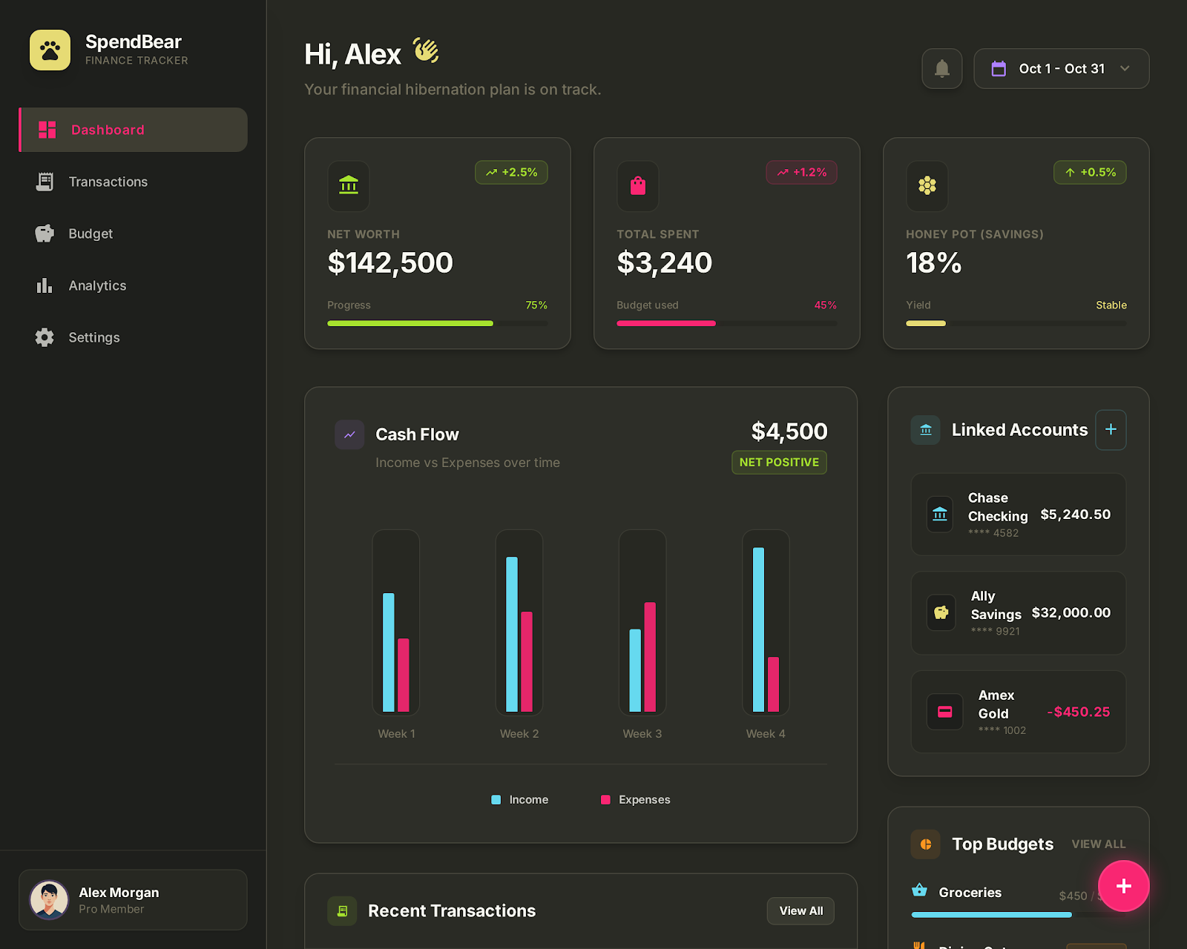Open the Alex Morgan profile card
1187x949 pixels.
pyautogui.click(x=133, y=900)
